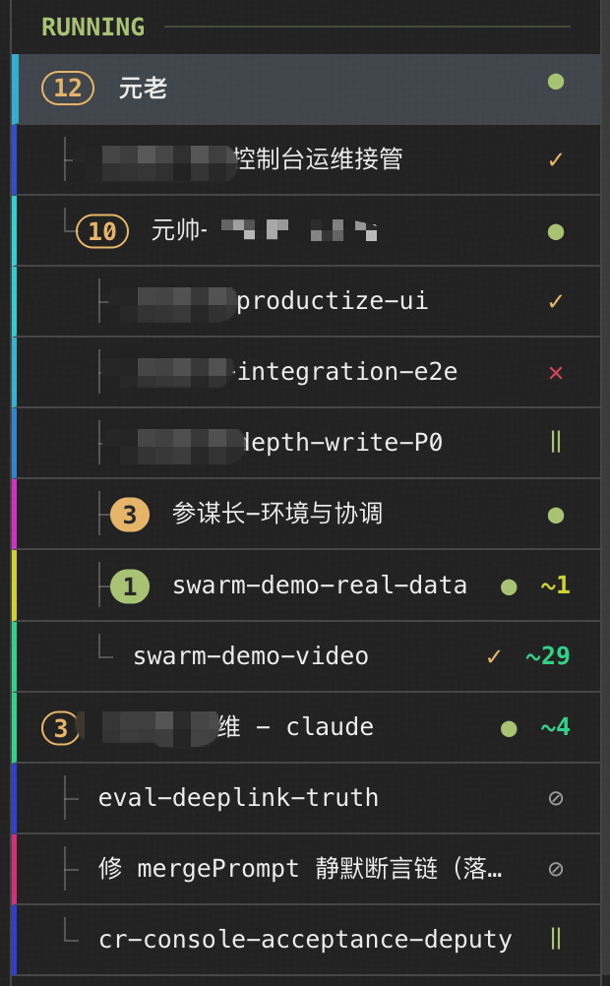Click the 12 count badge beside 元老
The image size is (610, 986).
67,88
